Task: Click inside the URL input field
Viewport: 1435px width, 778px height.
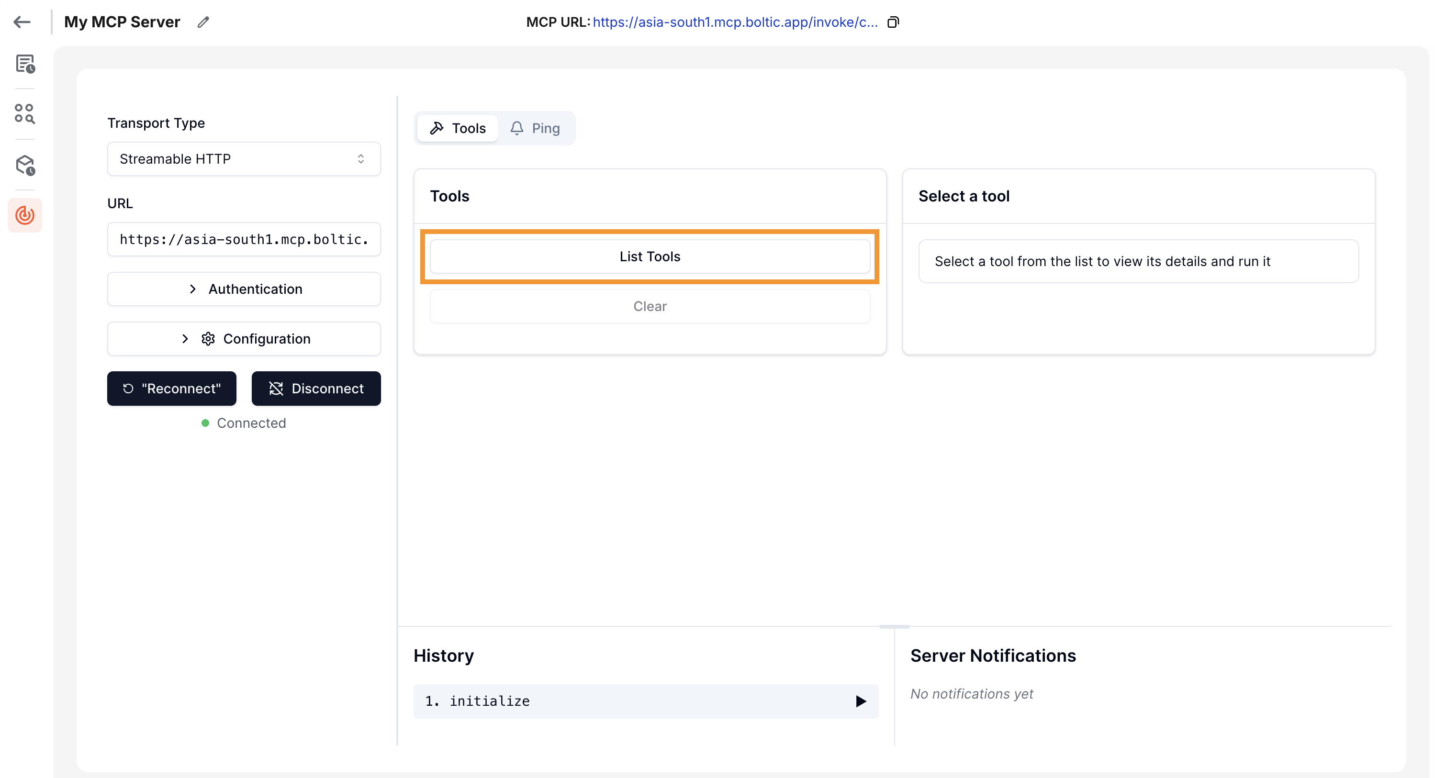Action: coord(244,239)
